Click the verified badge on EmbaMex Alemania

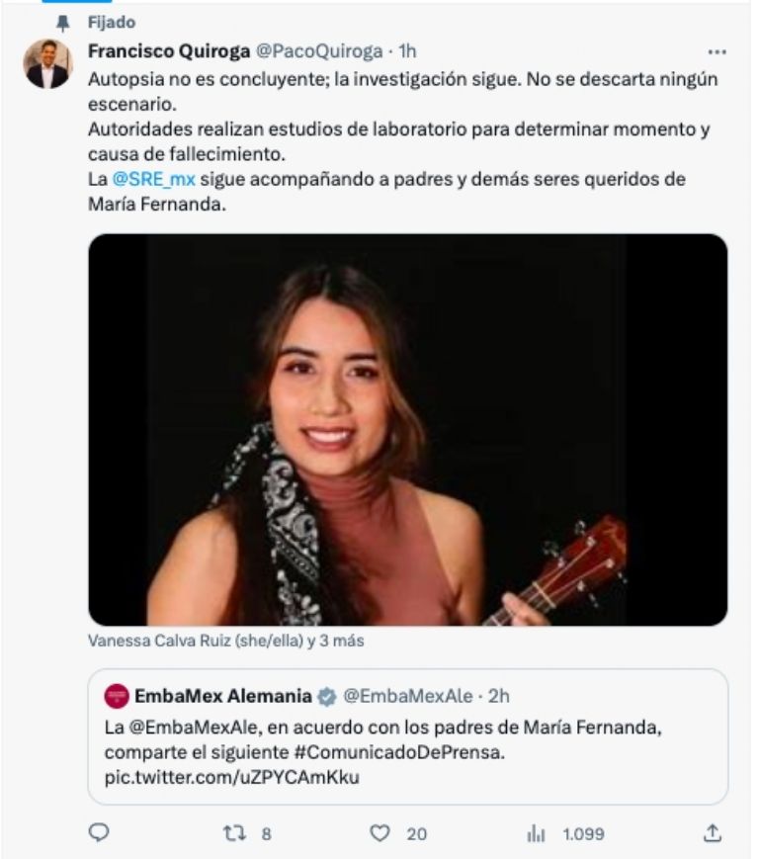(325, 693)
